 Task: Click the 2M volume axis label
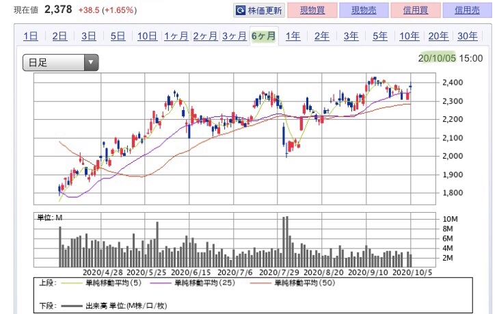[x=448, y=258]
